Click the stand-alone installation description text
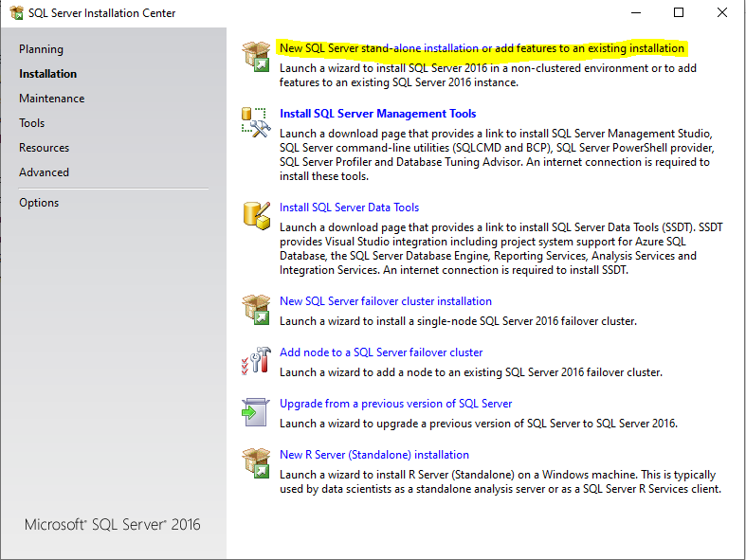Viewport: 746px width, 560px height. click(x=487, y=75)
